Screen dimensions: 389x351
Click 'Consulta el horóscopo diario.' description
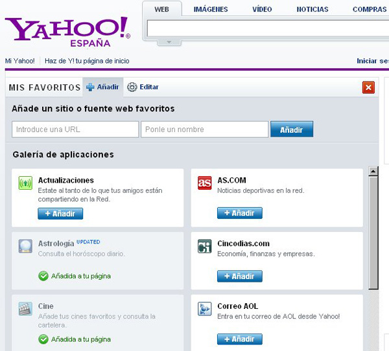click(82, 254)
